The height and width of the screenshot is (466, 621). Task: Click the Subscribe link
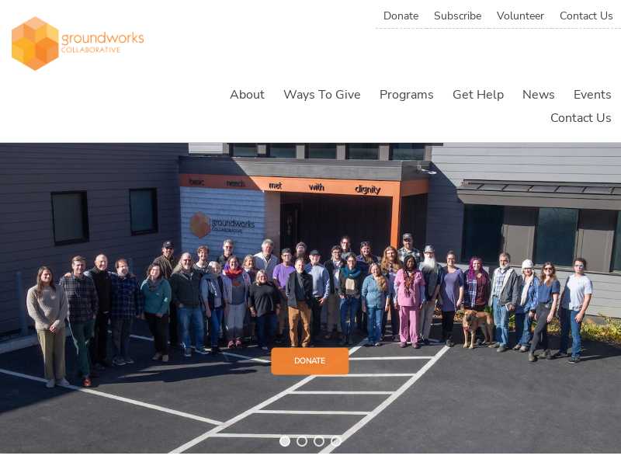pos(457,16)
